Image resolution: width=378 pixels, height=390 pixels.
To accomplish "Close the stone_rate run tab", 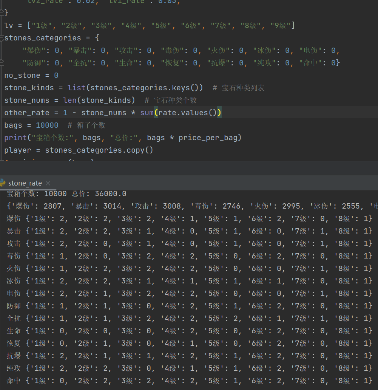I will click(48, 183).
